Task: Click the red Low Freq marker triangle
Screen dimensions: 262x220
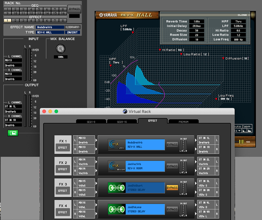Action: tap(216, 99)
